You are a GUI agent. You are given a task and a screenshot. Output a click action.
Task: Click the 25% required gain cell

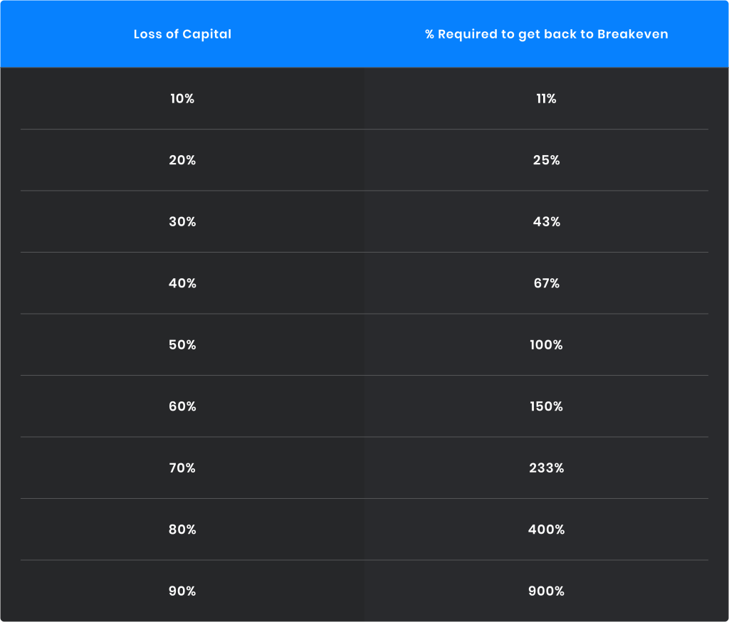point(546,160)
